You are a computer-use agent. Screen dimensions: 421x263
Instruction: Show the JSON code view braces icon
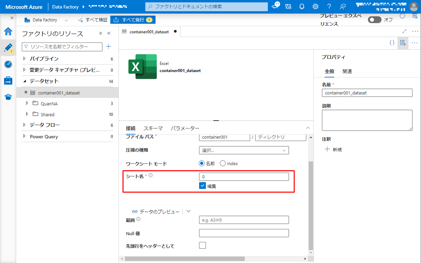[392, 43]
